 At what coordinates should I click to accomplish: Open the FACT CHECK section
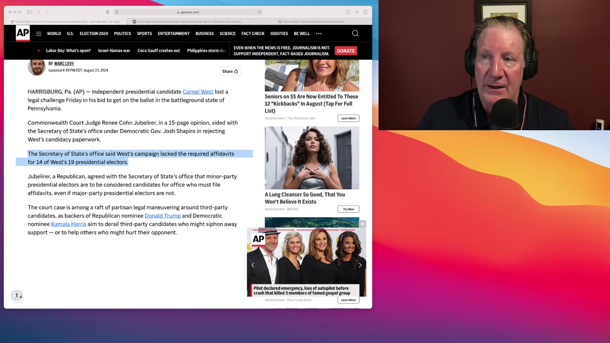point(253,34)
